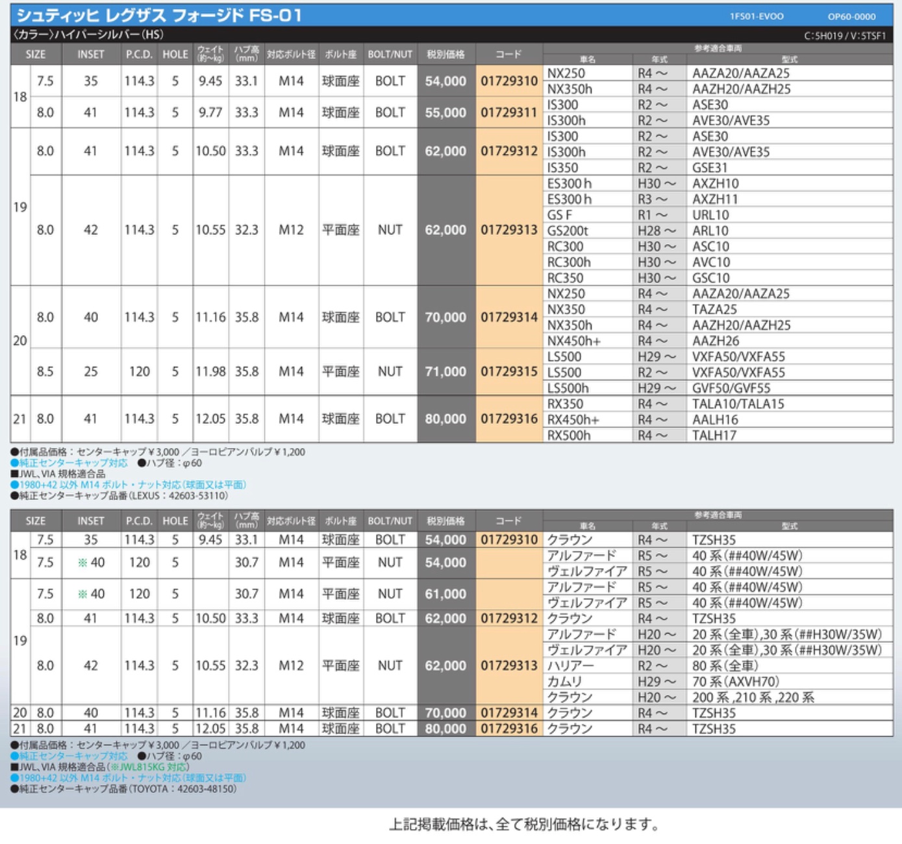Click the model type GVF50/GVF55
Viewport: 902px width, 844px height.
tap(731, 388)
